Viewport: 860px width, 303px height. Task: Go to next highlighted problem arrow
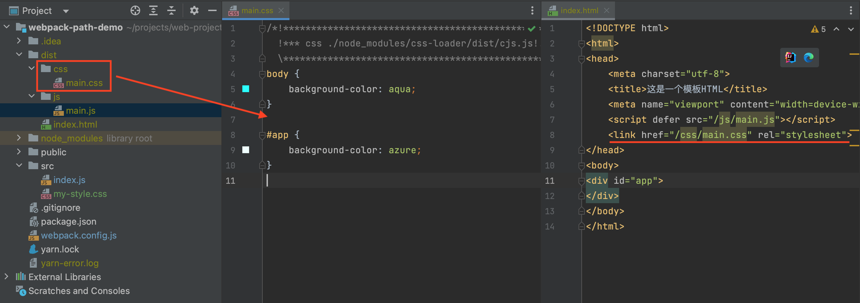(x=851, y=29)
